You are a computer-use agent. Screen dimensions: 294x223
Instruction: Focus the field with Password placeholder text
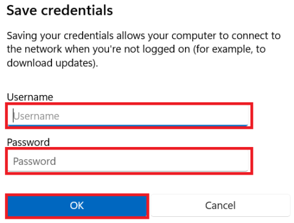click(x=128, y=161)
